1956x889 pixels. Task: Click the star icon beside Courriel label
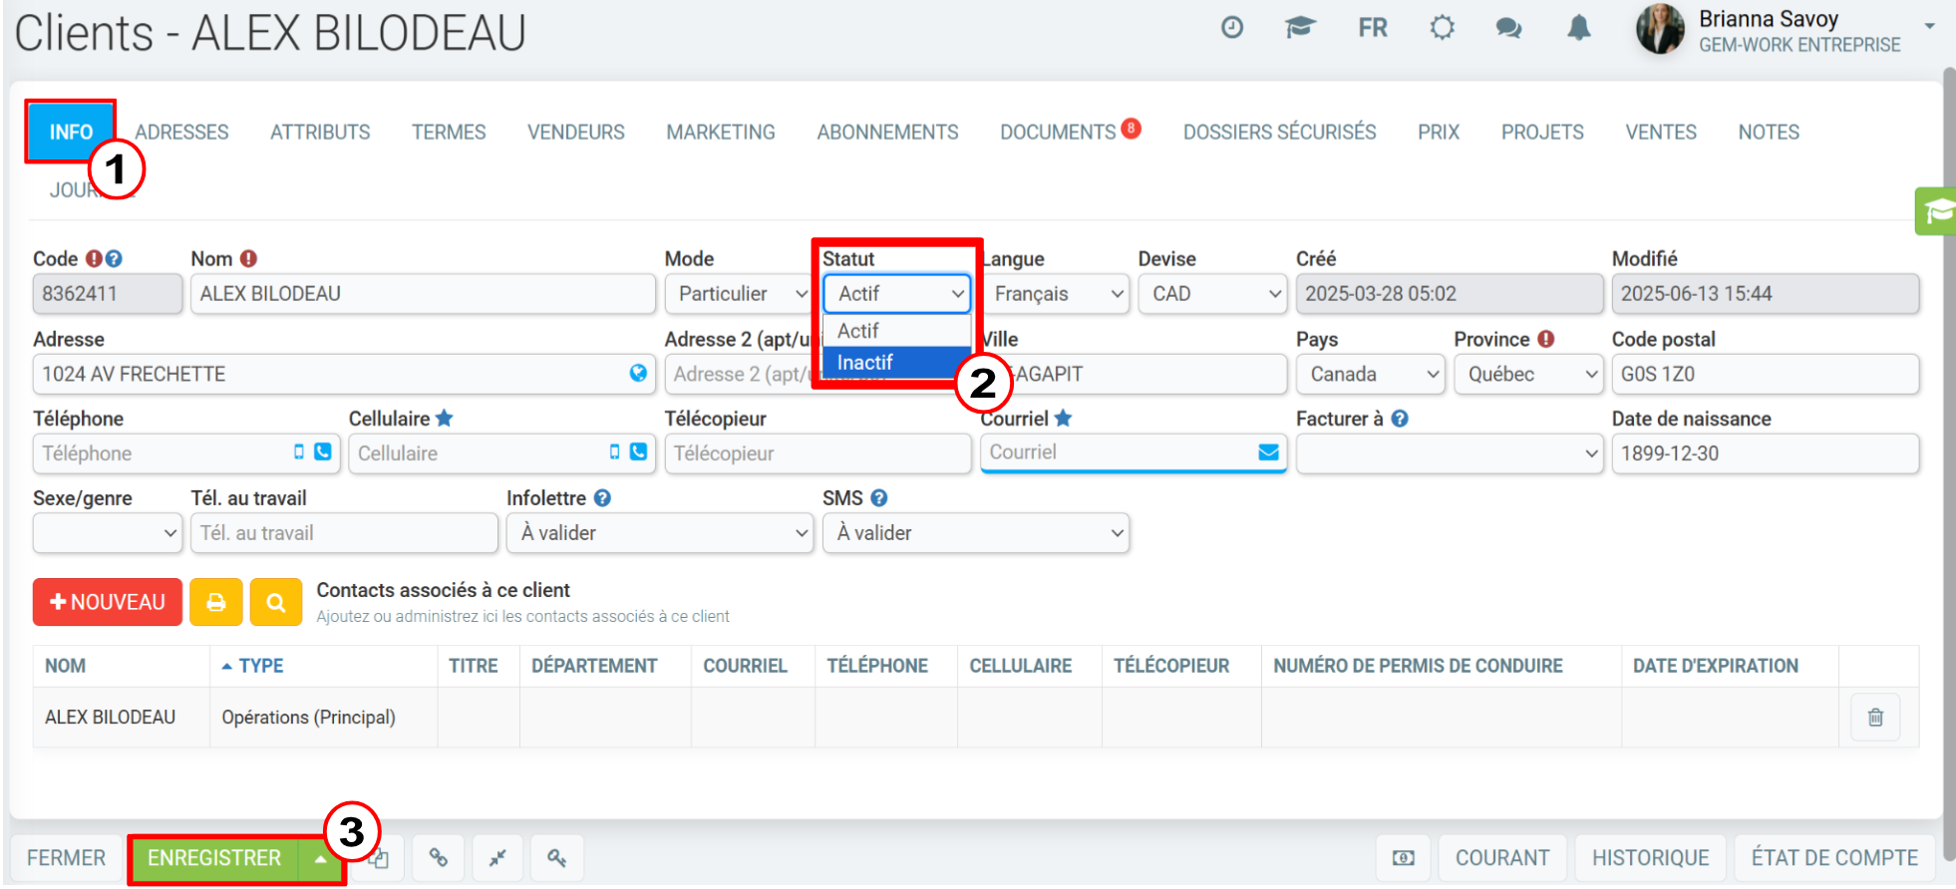pos(1063,418)
